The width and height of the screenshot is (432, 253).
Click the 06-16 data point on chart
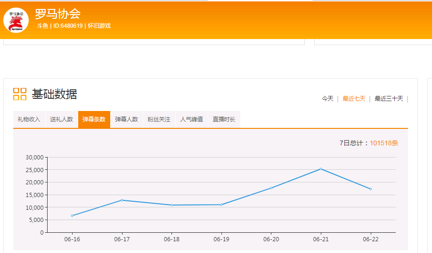click(x=72, y=215)
